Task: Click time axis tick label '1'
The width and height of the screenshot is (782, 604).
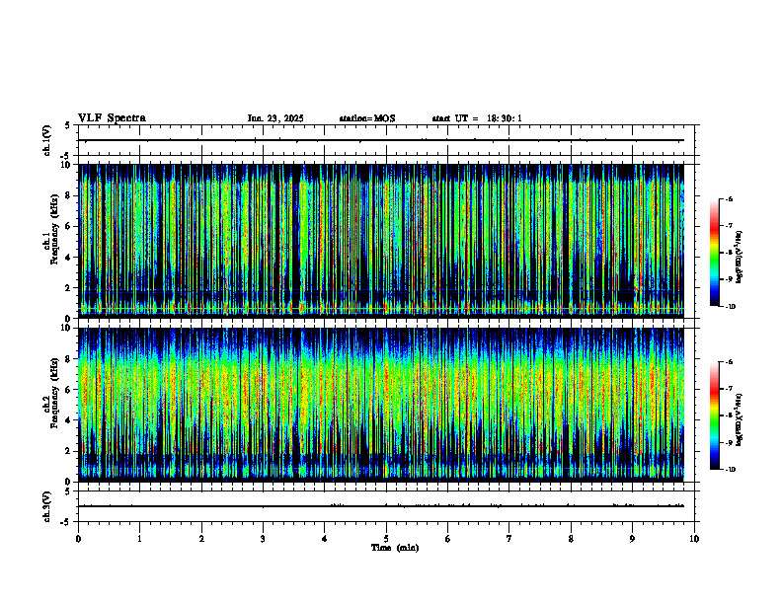Action: click(x=139, y=539)
